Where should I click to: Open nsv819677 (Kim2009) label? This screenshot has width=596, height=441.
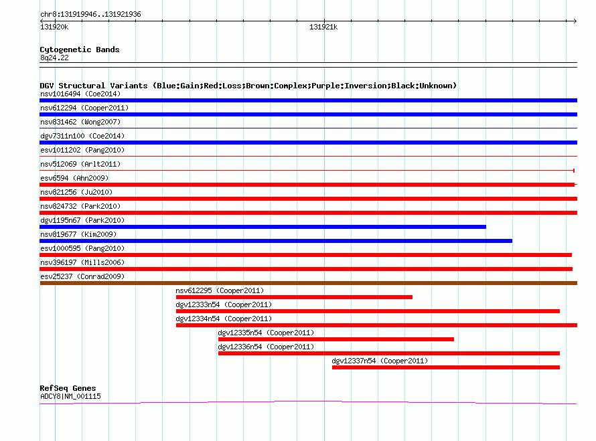coord(78,234)
